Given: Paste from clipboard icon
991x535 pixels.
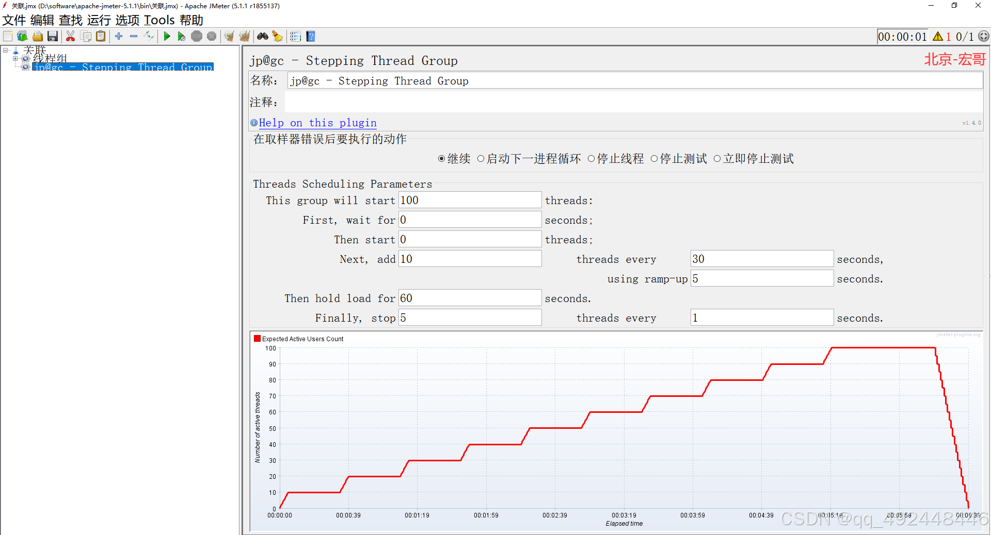Looking at the screenshot, I should pyautogui.click(x=101, y=36).
